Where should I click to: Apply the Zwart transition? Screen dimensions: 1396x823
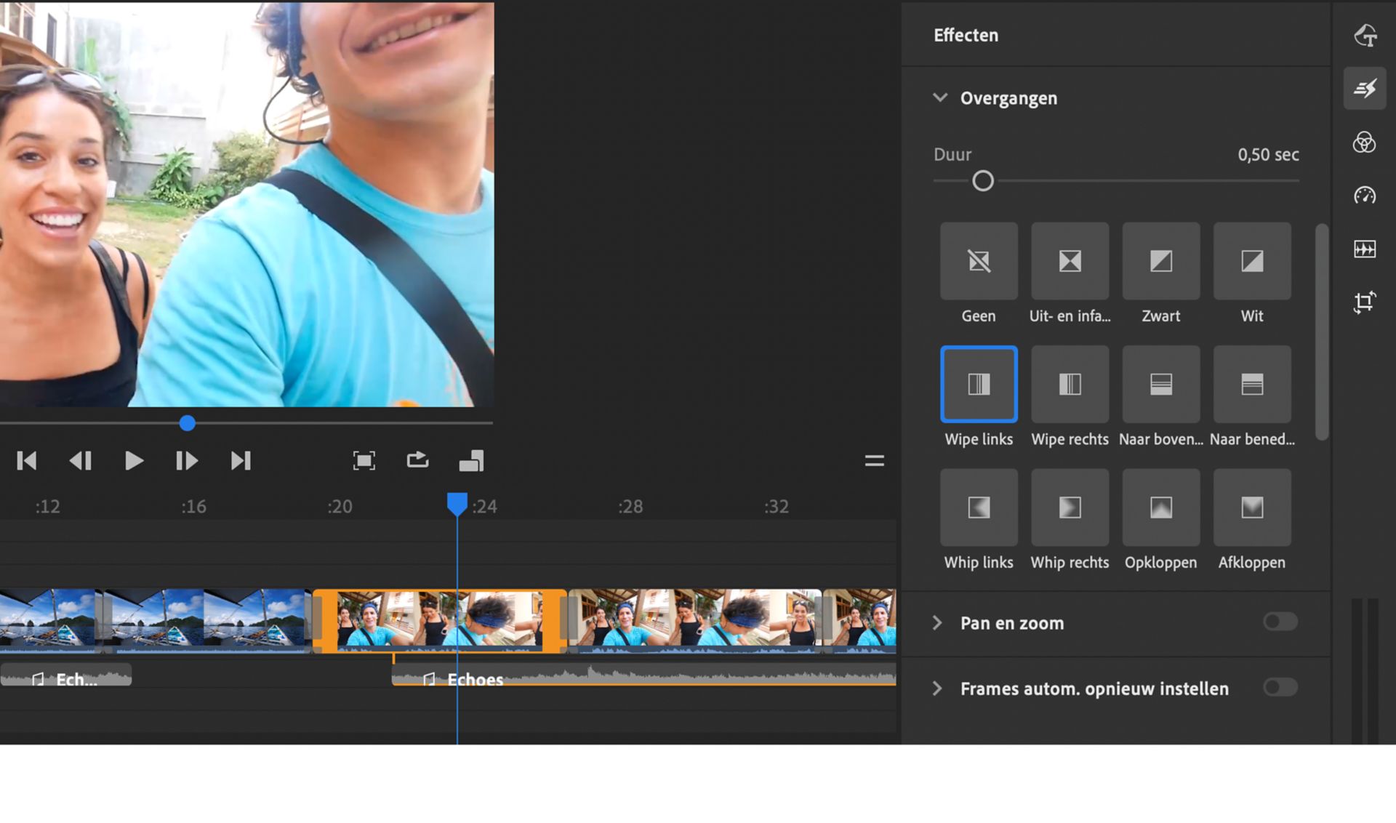(x=1160, y=261)
